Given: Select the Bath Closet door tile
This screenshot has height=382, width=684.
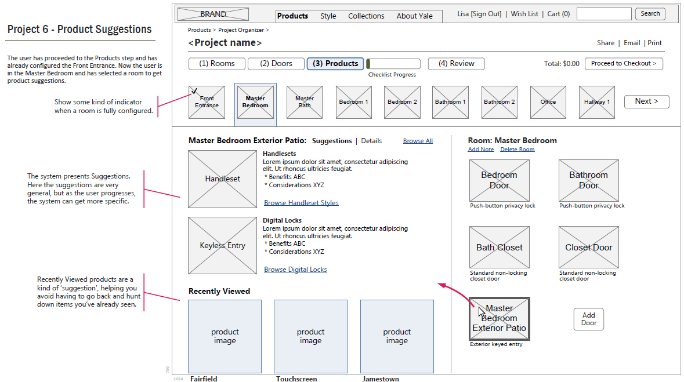Looking at the screenshot, I should click(499, 247).
